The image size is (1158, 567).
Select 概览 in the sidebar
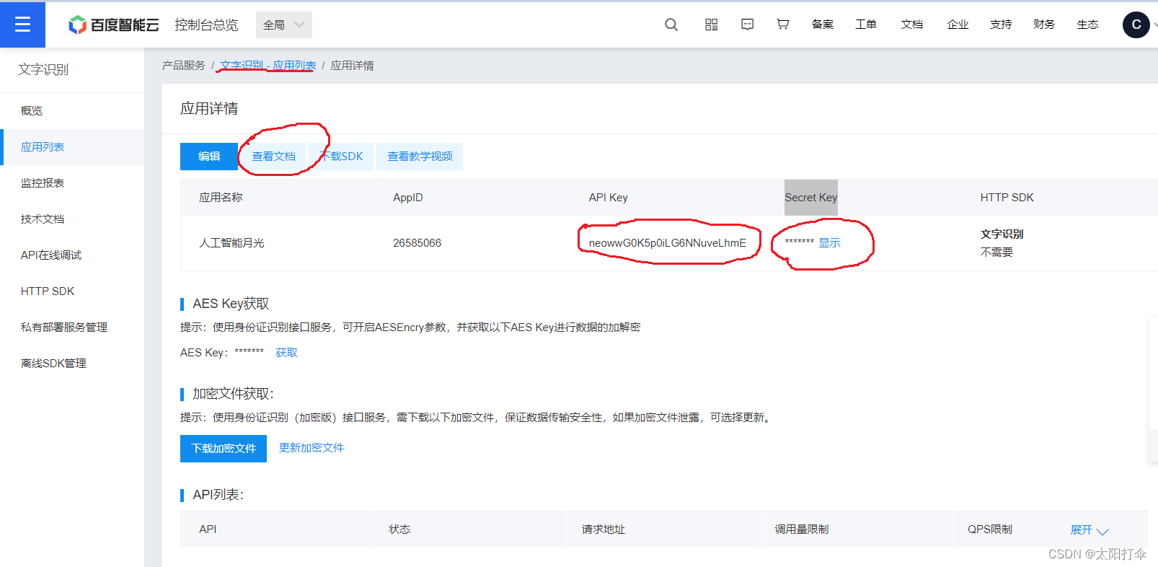pos(72,111)
